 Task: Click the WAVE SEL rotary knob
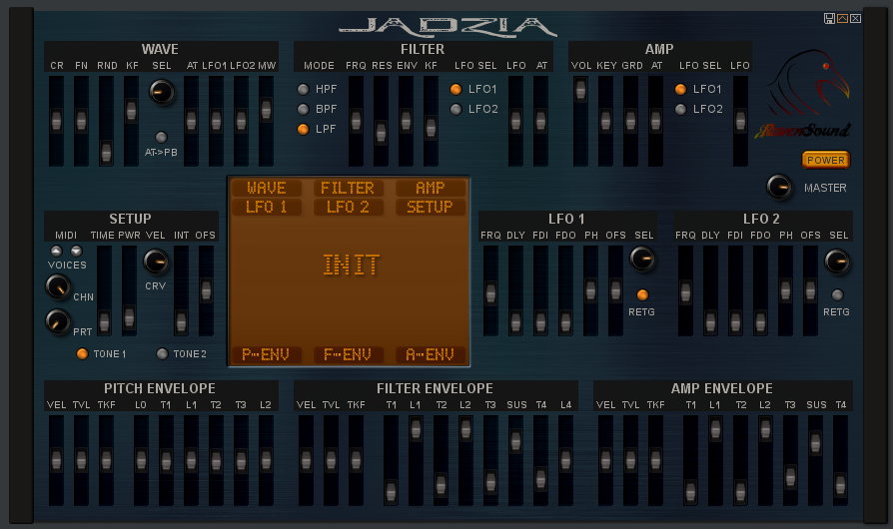pos(162,92)
